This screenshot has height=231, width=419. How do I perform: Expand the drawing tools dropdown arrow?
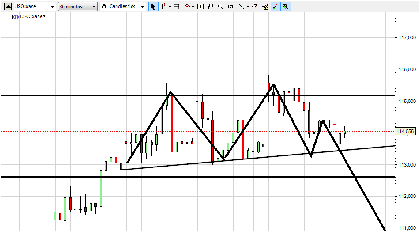(x=248, y=7)
